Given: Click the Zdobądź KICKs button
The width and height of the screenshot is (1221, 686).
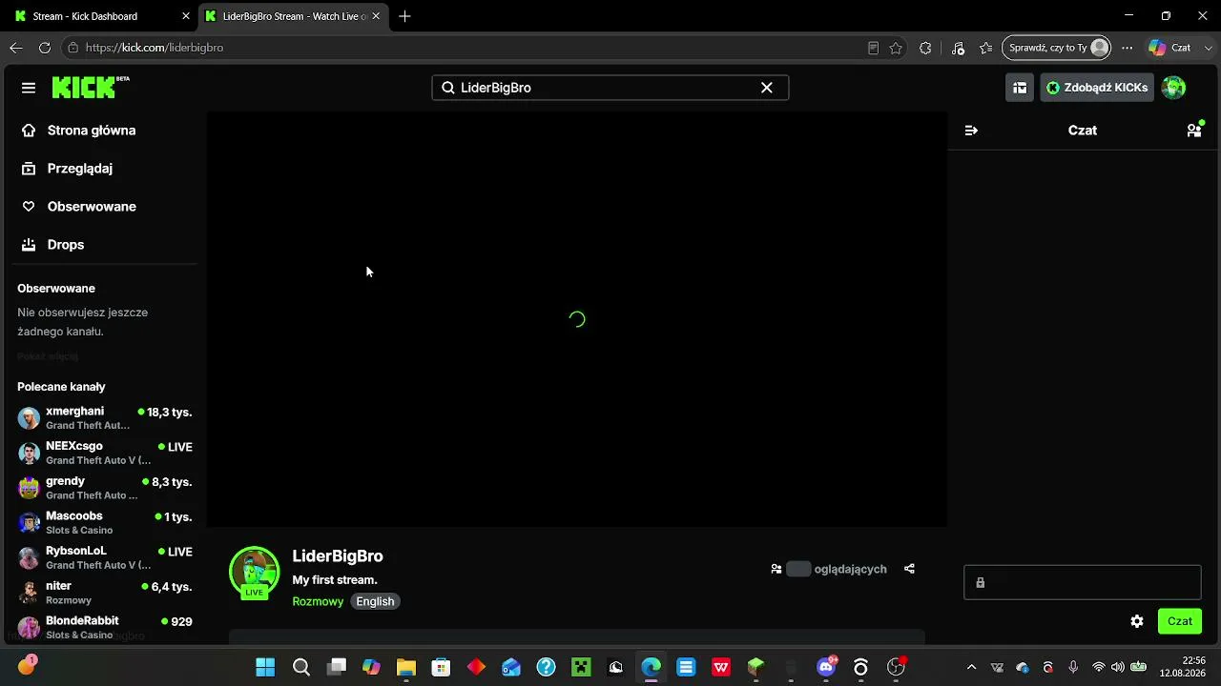Looking at the screenshot, I should (x=1097, y=88).
